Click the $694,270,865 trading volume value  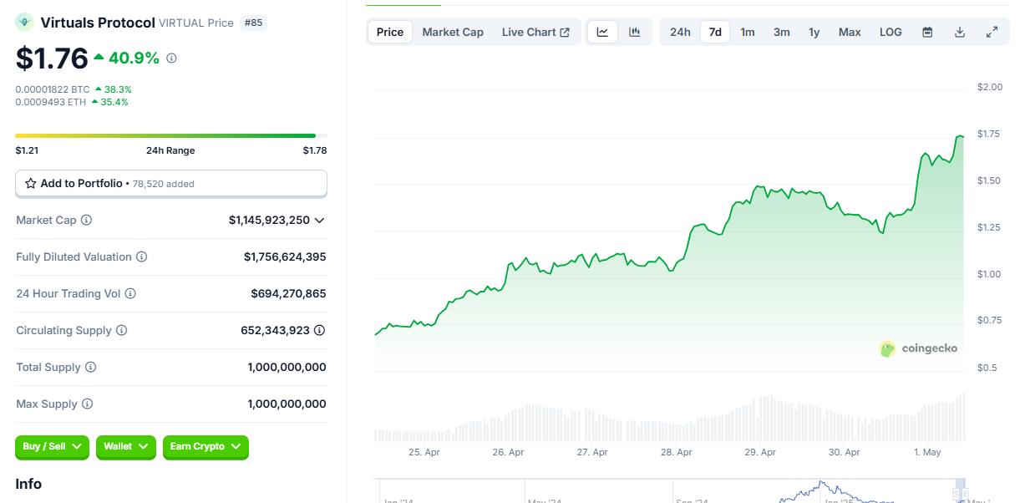288,293
